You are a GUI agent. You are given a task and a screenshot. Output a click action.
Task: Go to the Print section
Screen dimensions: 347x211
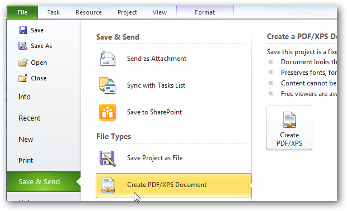(x=26, y=160)
